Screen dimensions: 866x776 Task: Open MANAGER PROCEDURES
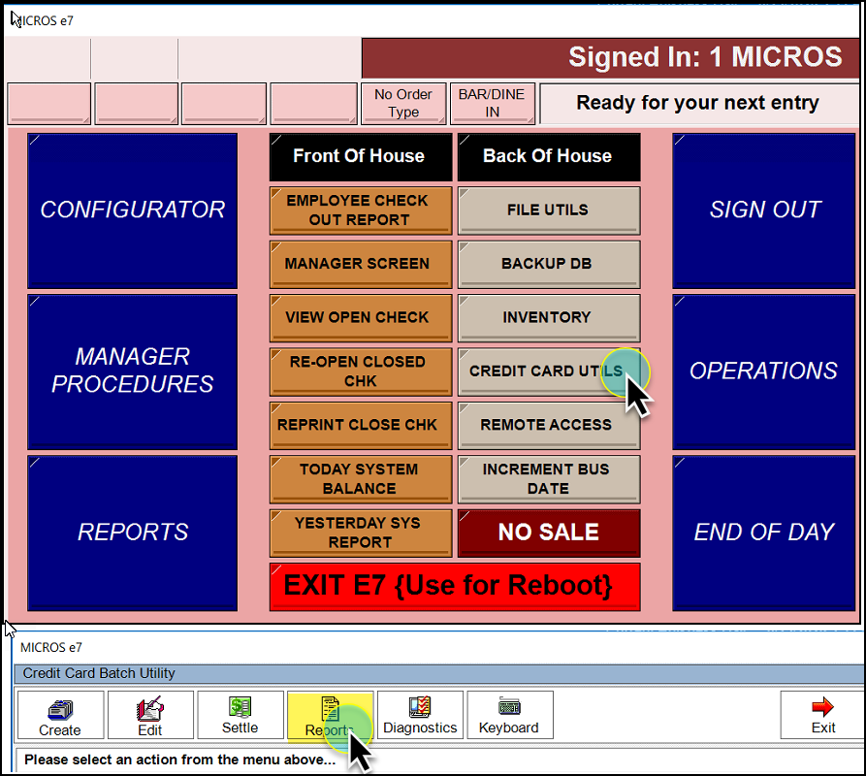[x=133, y=371]
